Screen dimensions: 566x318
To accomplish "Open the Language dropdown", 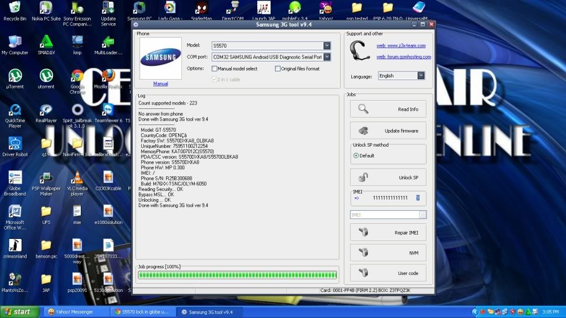I will [x=421, y=75].
